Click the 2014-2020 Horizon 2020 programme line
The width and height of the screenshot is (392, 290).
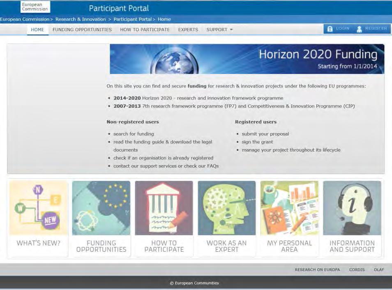pyautogui.click(x=198, y=98)
